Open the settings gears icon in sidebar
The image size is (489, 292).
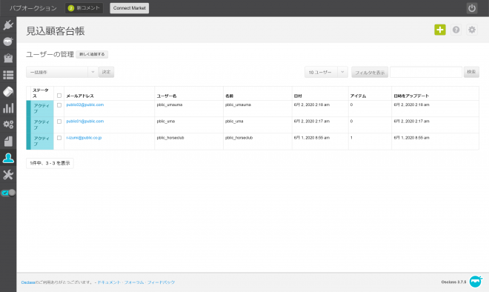tap(8, 125)
